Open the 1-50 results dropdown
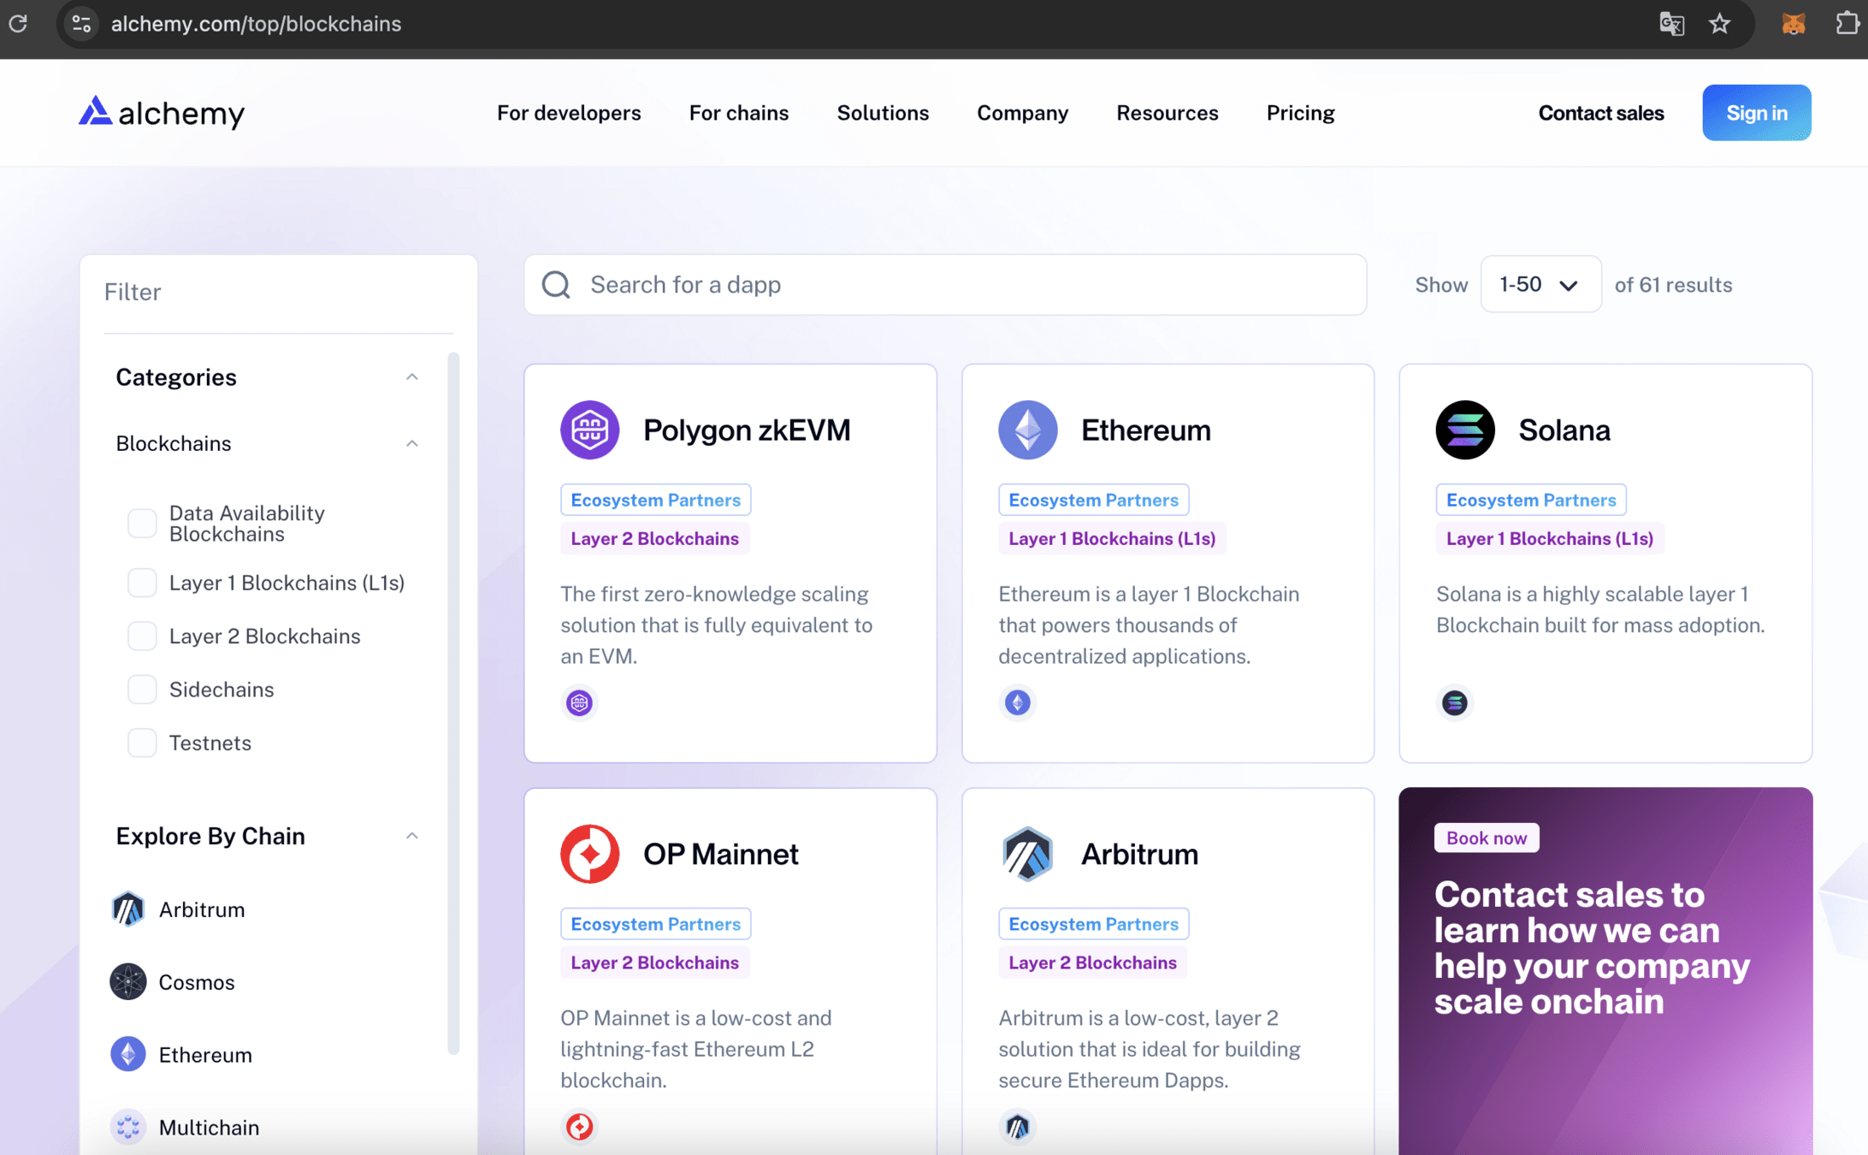The width and height of the screenshot is (1868, 1155). coord(1540,285)
